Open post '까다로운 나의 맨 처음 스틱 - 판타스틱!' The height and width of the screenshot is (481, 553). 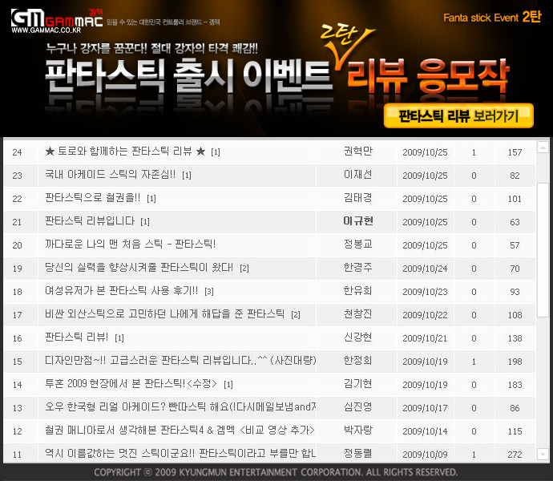coord(130,245)
